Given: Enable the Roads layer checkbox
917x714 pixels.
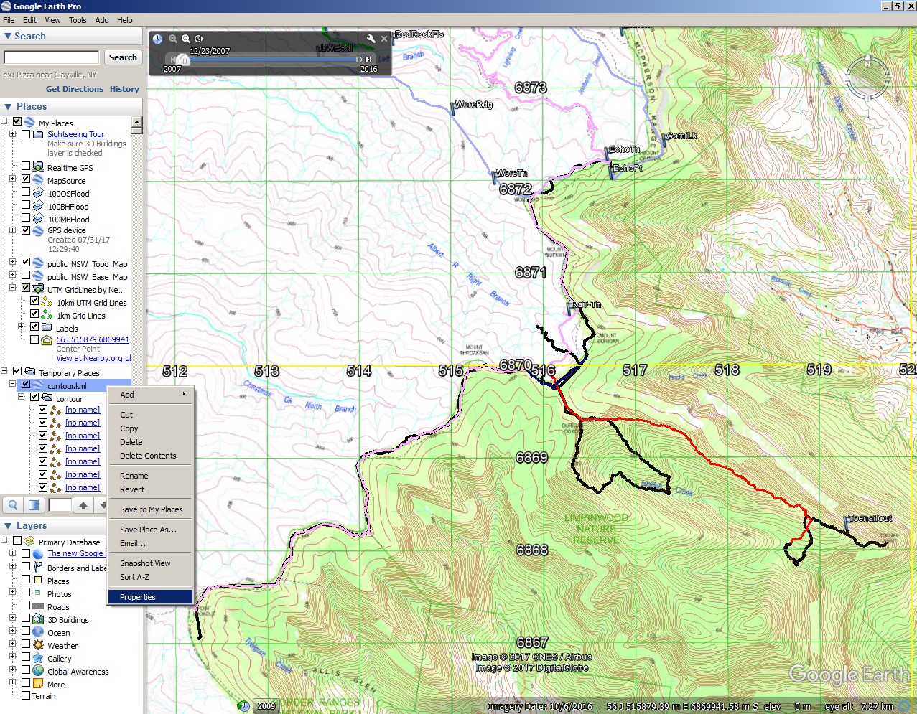Looking at the screenshot, I should 26,605.
